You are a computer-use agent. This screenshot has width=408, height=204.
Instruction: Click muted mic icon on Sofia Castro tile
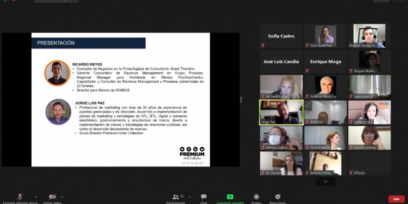[263, 45]
